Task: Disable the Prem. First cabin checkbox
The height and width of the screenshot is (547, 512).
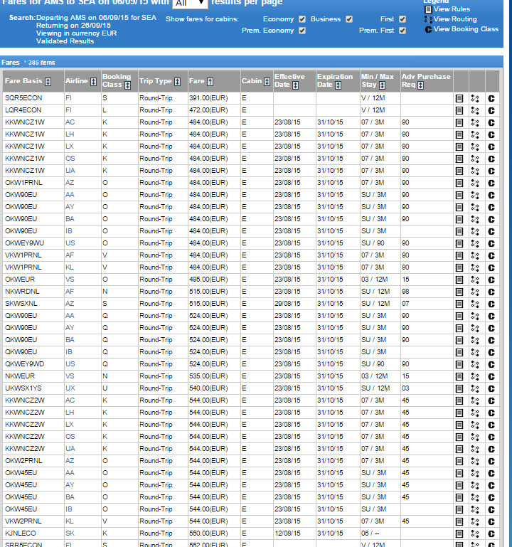Action: click(x=402, y=31)
